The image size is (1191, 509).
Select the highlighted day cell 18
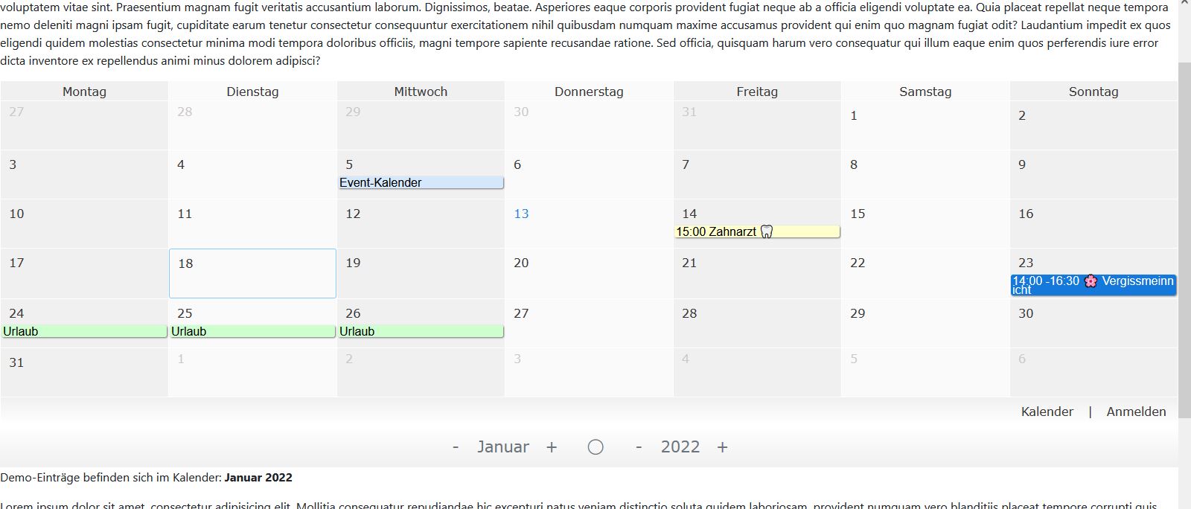(x=252, y=273)
